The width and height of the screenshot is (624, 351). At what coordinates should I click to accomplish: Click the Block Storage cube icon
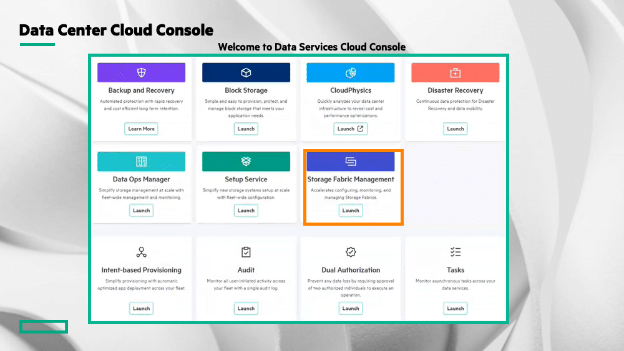coord(246,72)
